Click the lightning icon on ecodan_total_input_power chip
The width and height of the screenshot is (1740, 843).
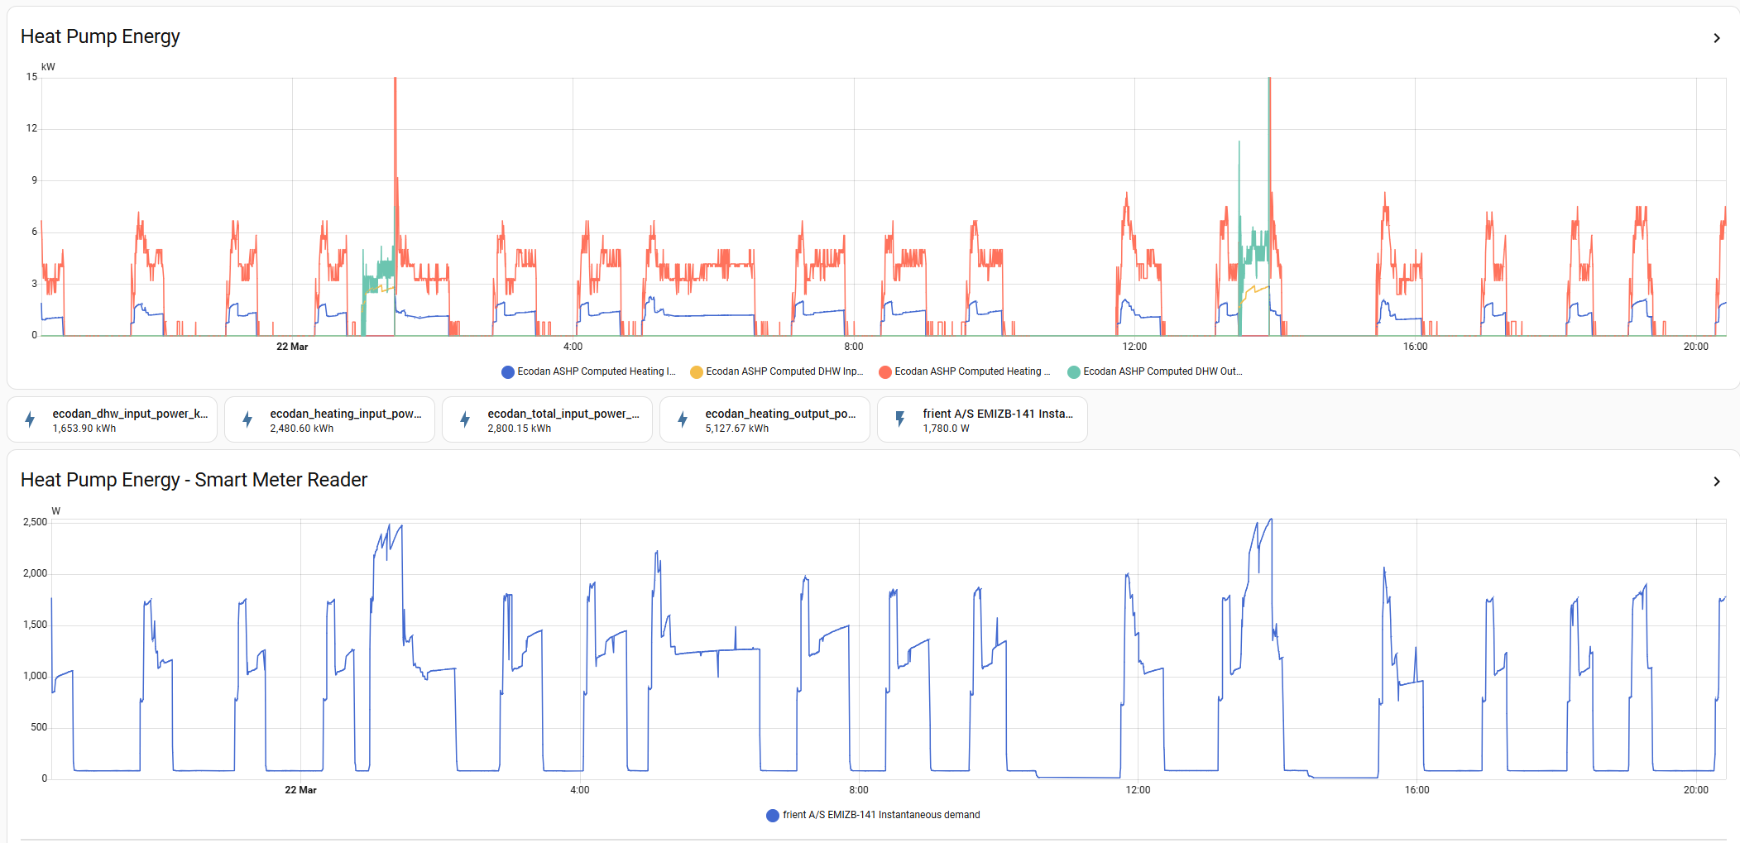click(465, 420)
